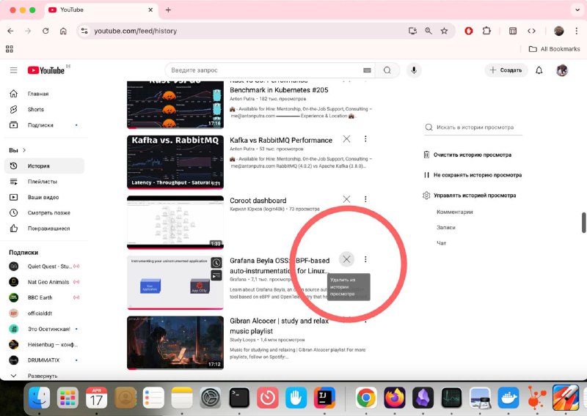587x416 pixels.
Task: Open Terminal from the dock
Action: [239, 398]
